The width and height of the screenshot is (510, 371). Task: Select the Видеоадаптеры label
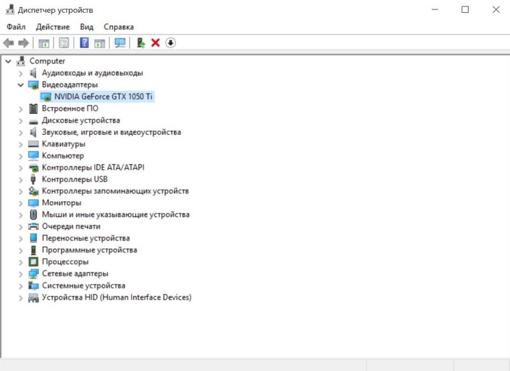pyautogui.click(x=69, y=85)
